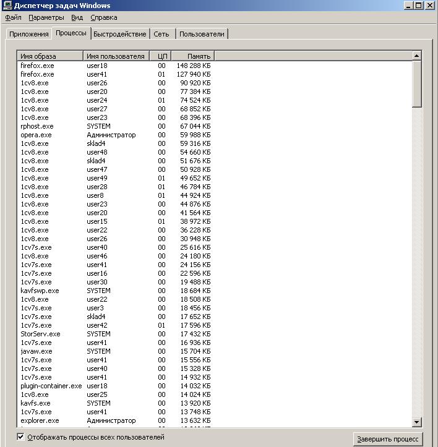This screenshot has width=438, height=447.
Task: Minimize the Task Manager window
Action: [408, 6]
